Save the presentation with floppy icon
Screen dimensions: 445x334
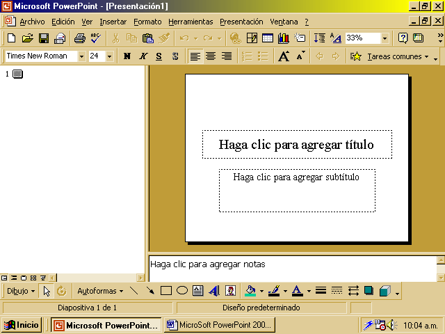[44, 38]
